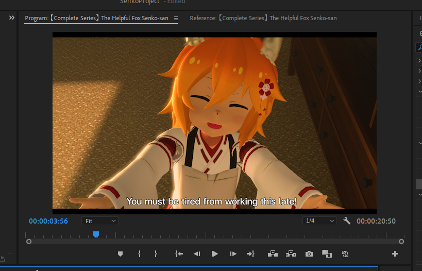Expand the collapsed panels double-chevron
Screen dimensions: 422x271
point(11,18)
